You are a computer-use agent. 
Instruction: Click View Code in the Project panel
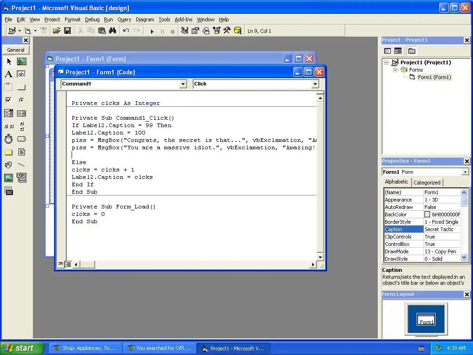[x=388, y=51]
